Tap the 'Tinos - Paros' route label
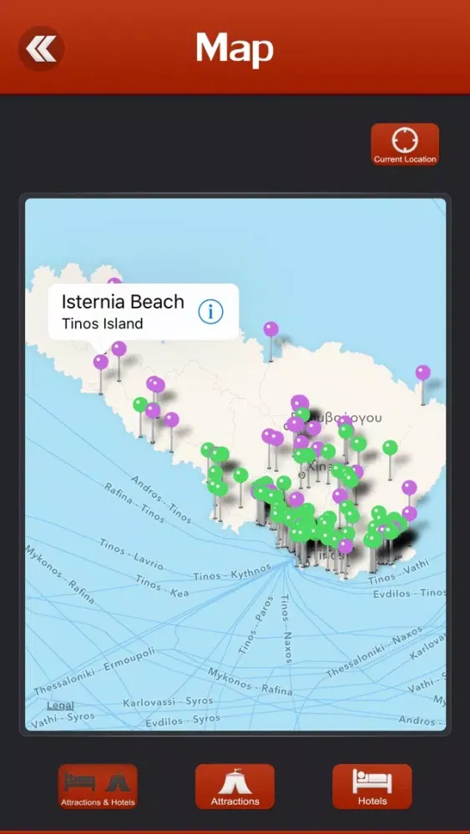 (x=255, y=625)
